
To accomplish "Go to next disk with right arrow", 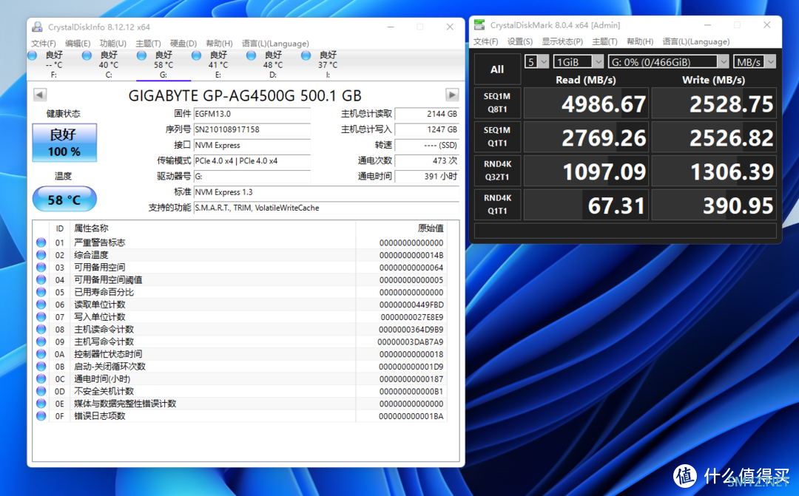I will [x=451, y=95].
